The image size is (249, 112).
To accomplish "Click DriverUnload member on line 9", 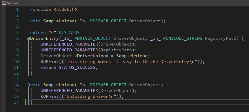I will point(93,56).
